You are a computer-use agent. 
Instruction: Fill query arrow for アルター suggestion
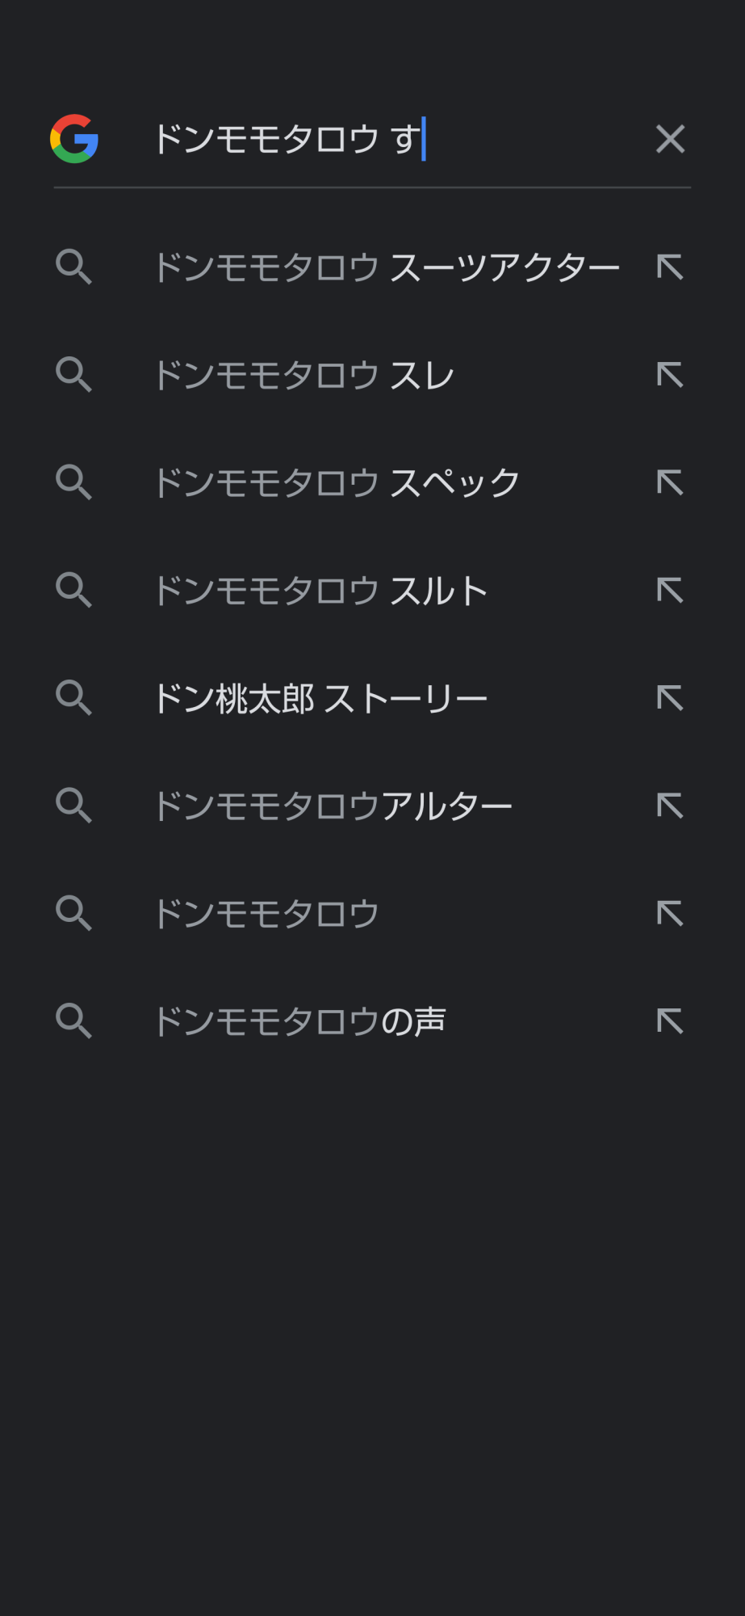[x=670, y=806]
